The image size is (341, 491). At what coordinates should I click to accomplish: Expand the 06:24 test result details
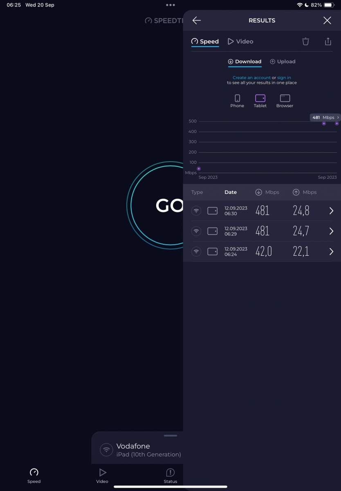[331, 252]
